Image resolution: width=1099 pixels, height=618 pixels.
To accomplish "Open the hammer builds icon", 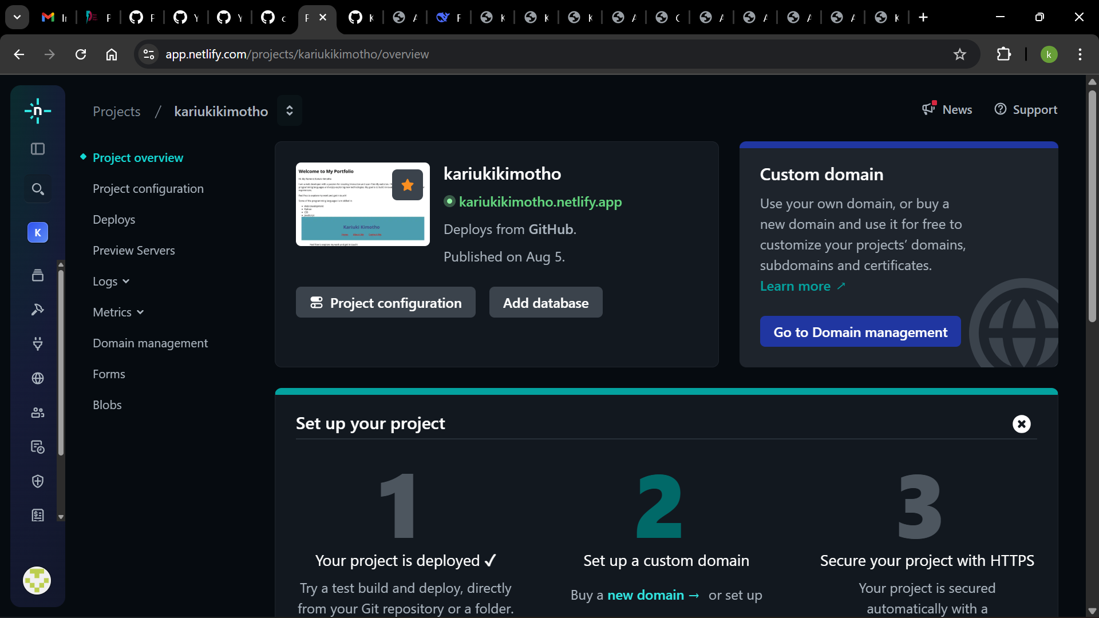I will click(x=38, y=310).
